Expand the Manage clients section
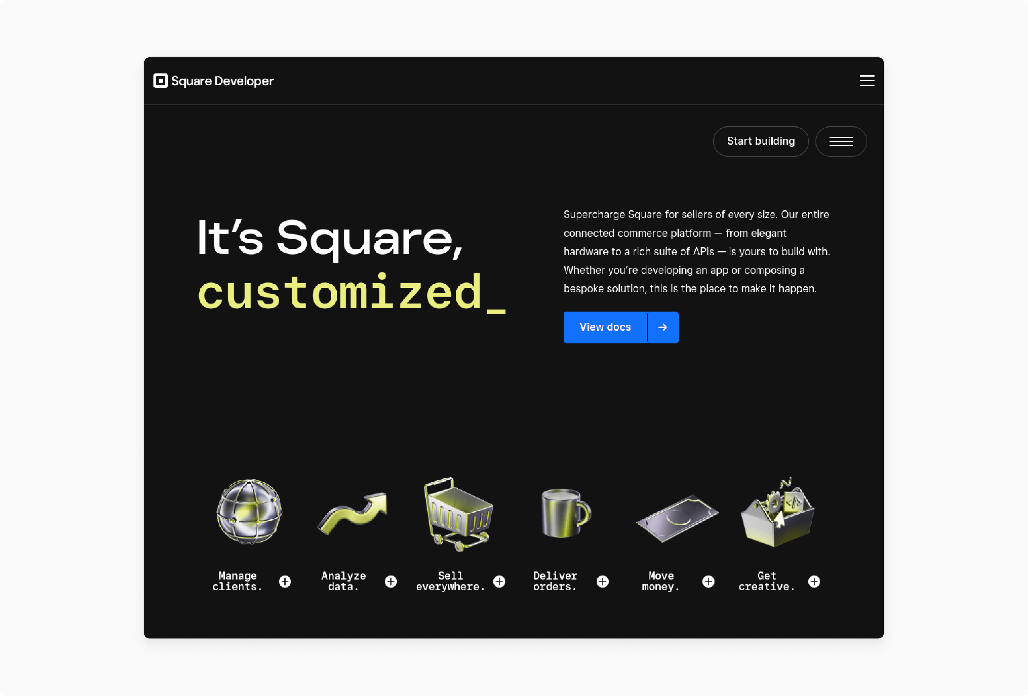Image resolution: width=1028 pixels, height=696 pixels. (x=285, y=581)
